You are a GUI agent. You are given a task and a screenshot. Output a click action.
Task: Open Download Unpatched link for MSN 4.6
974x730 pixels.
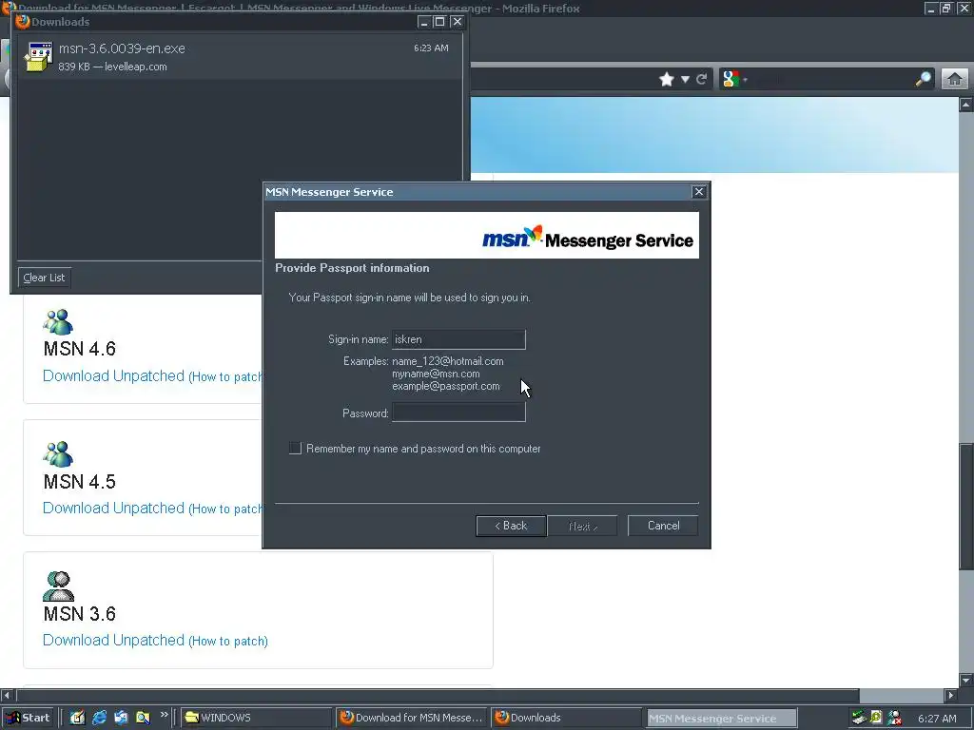click(x=114, y=376)
